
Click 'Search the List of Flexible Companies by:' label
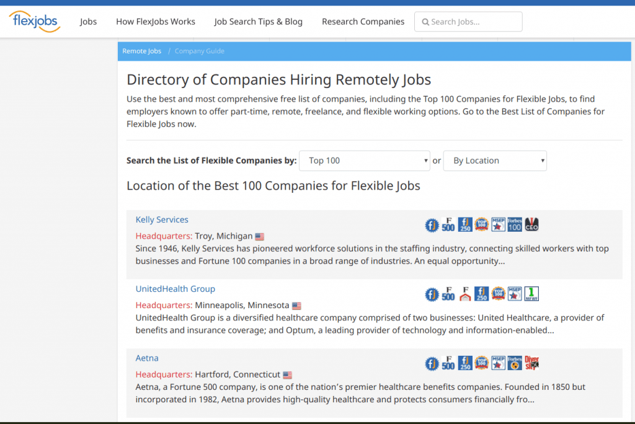[x=211, y=161]
